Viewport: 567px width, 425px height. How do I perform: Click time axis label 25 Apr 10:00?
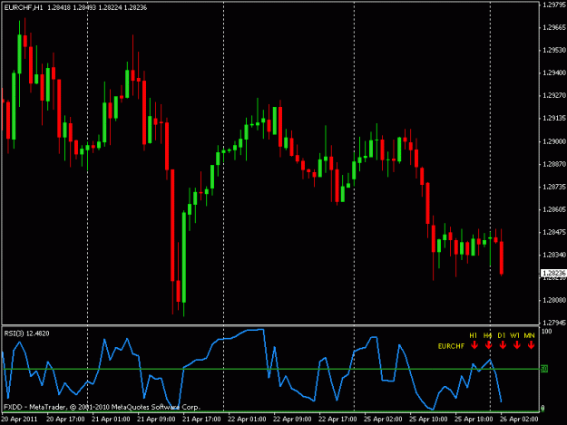pos(428,420)
